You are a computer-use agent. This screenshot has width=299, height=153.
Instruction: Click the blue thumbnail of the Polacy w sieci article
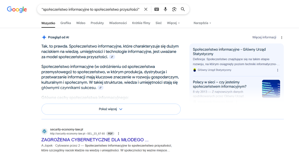click(271, 89)
